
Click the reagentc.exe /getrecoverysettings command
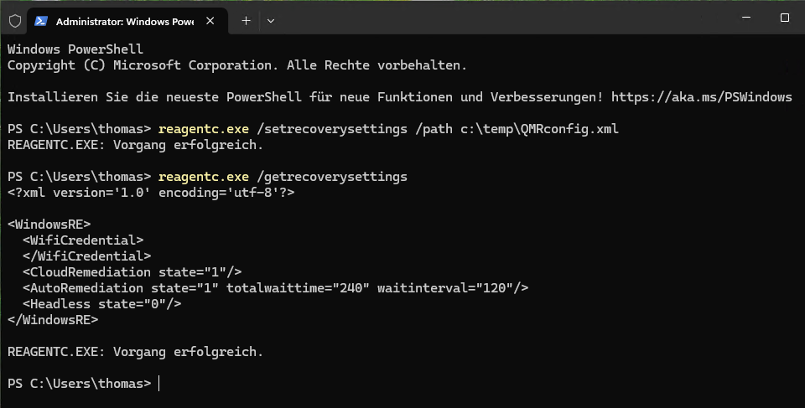pos(281,177)
